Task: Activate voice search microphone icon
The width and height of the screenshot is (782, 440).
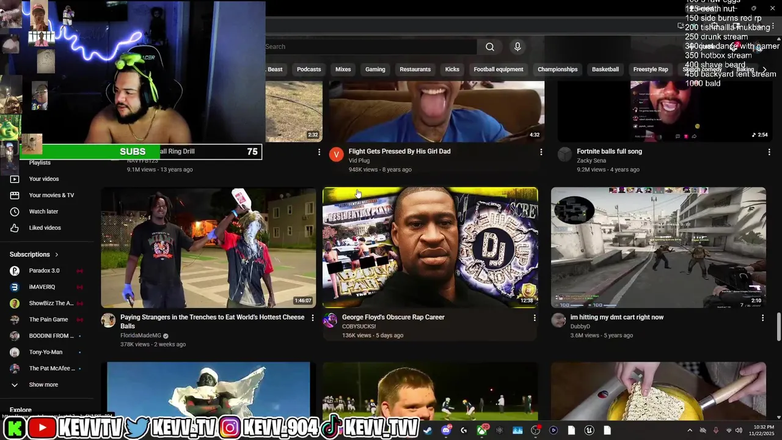Action: [517, 47]
